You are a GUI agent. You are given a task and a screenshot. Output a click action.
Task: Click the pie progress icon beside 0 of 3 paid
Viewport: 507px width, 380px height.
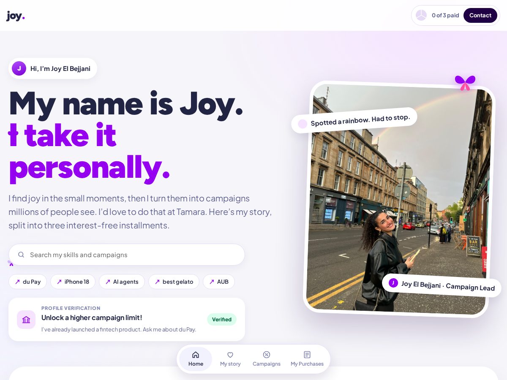pyautogui.click(x=421, y=15)
